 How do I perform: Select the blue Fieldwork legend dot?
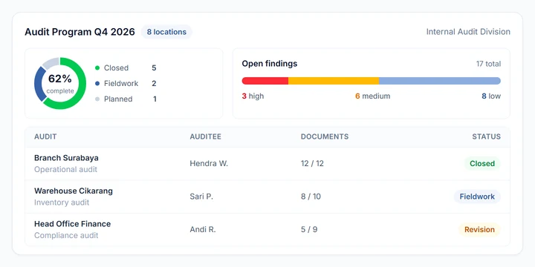point(97,83)
